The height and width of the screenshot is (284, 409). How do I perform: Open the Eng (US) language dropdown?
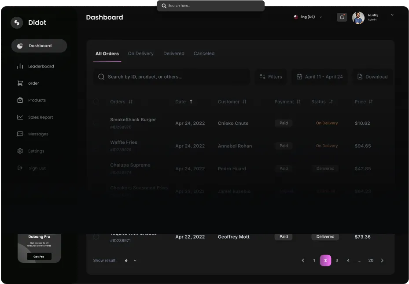click(x=308, y=17)
